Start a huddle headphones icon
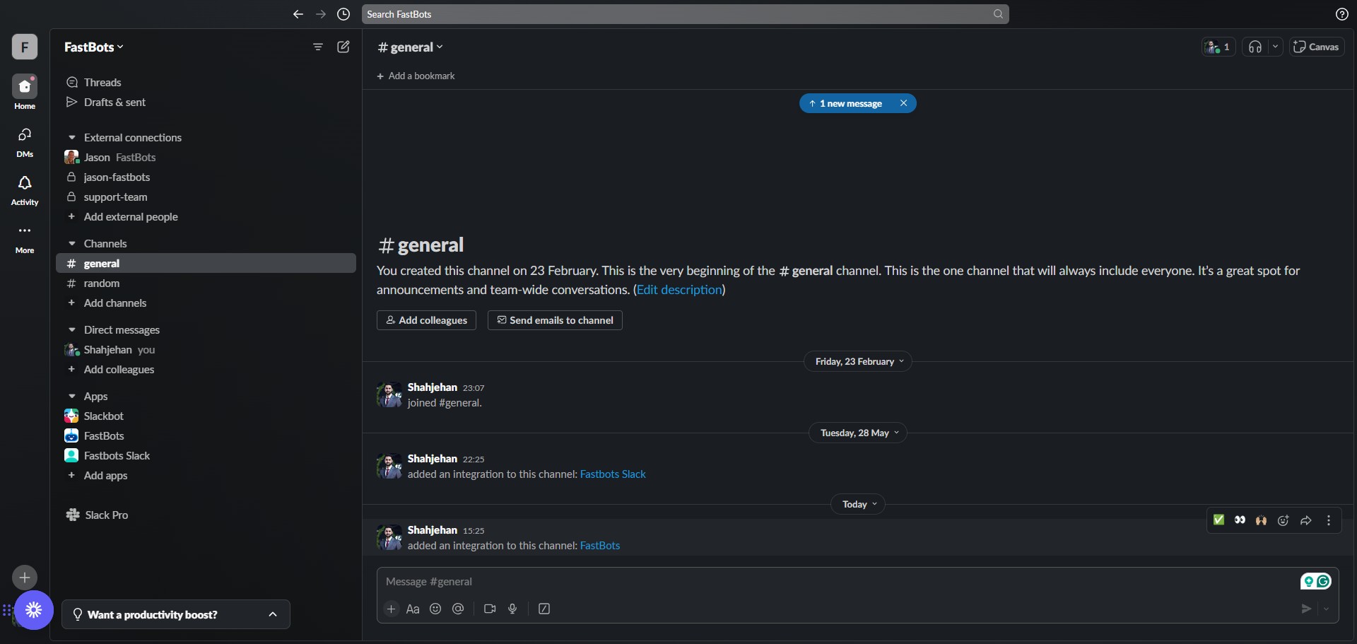1357x644 pixels. (1255, 47)
